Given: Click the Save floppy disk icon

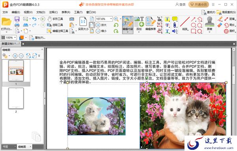Looking at the screenshot, I should tap(17, 19).
